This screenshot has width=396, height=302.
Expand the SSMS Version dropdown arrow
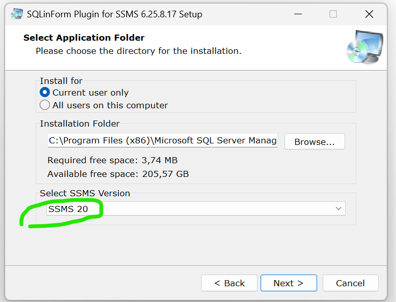(338, 208)
